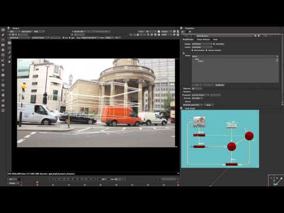Screen dimensions: 284x213
Task: Toggle the checkbox beside the Display dropdown
Action: [x=214, y=44]
